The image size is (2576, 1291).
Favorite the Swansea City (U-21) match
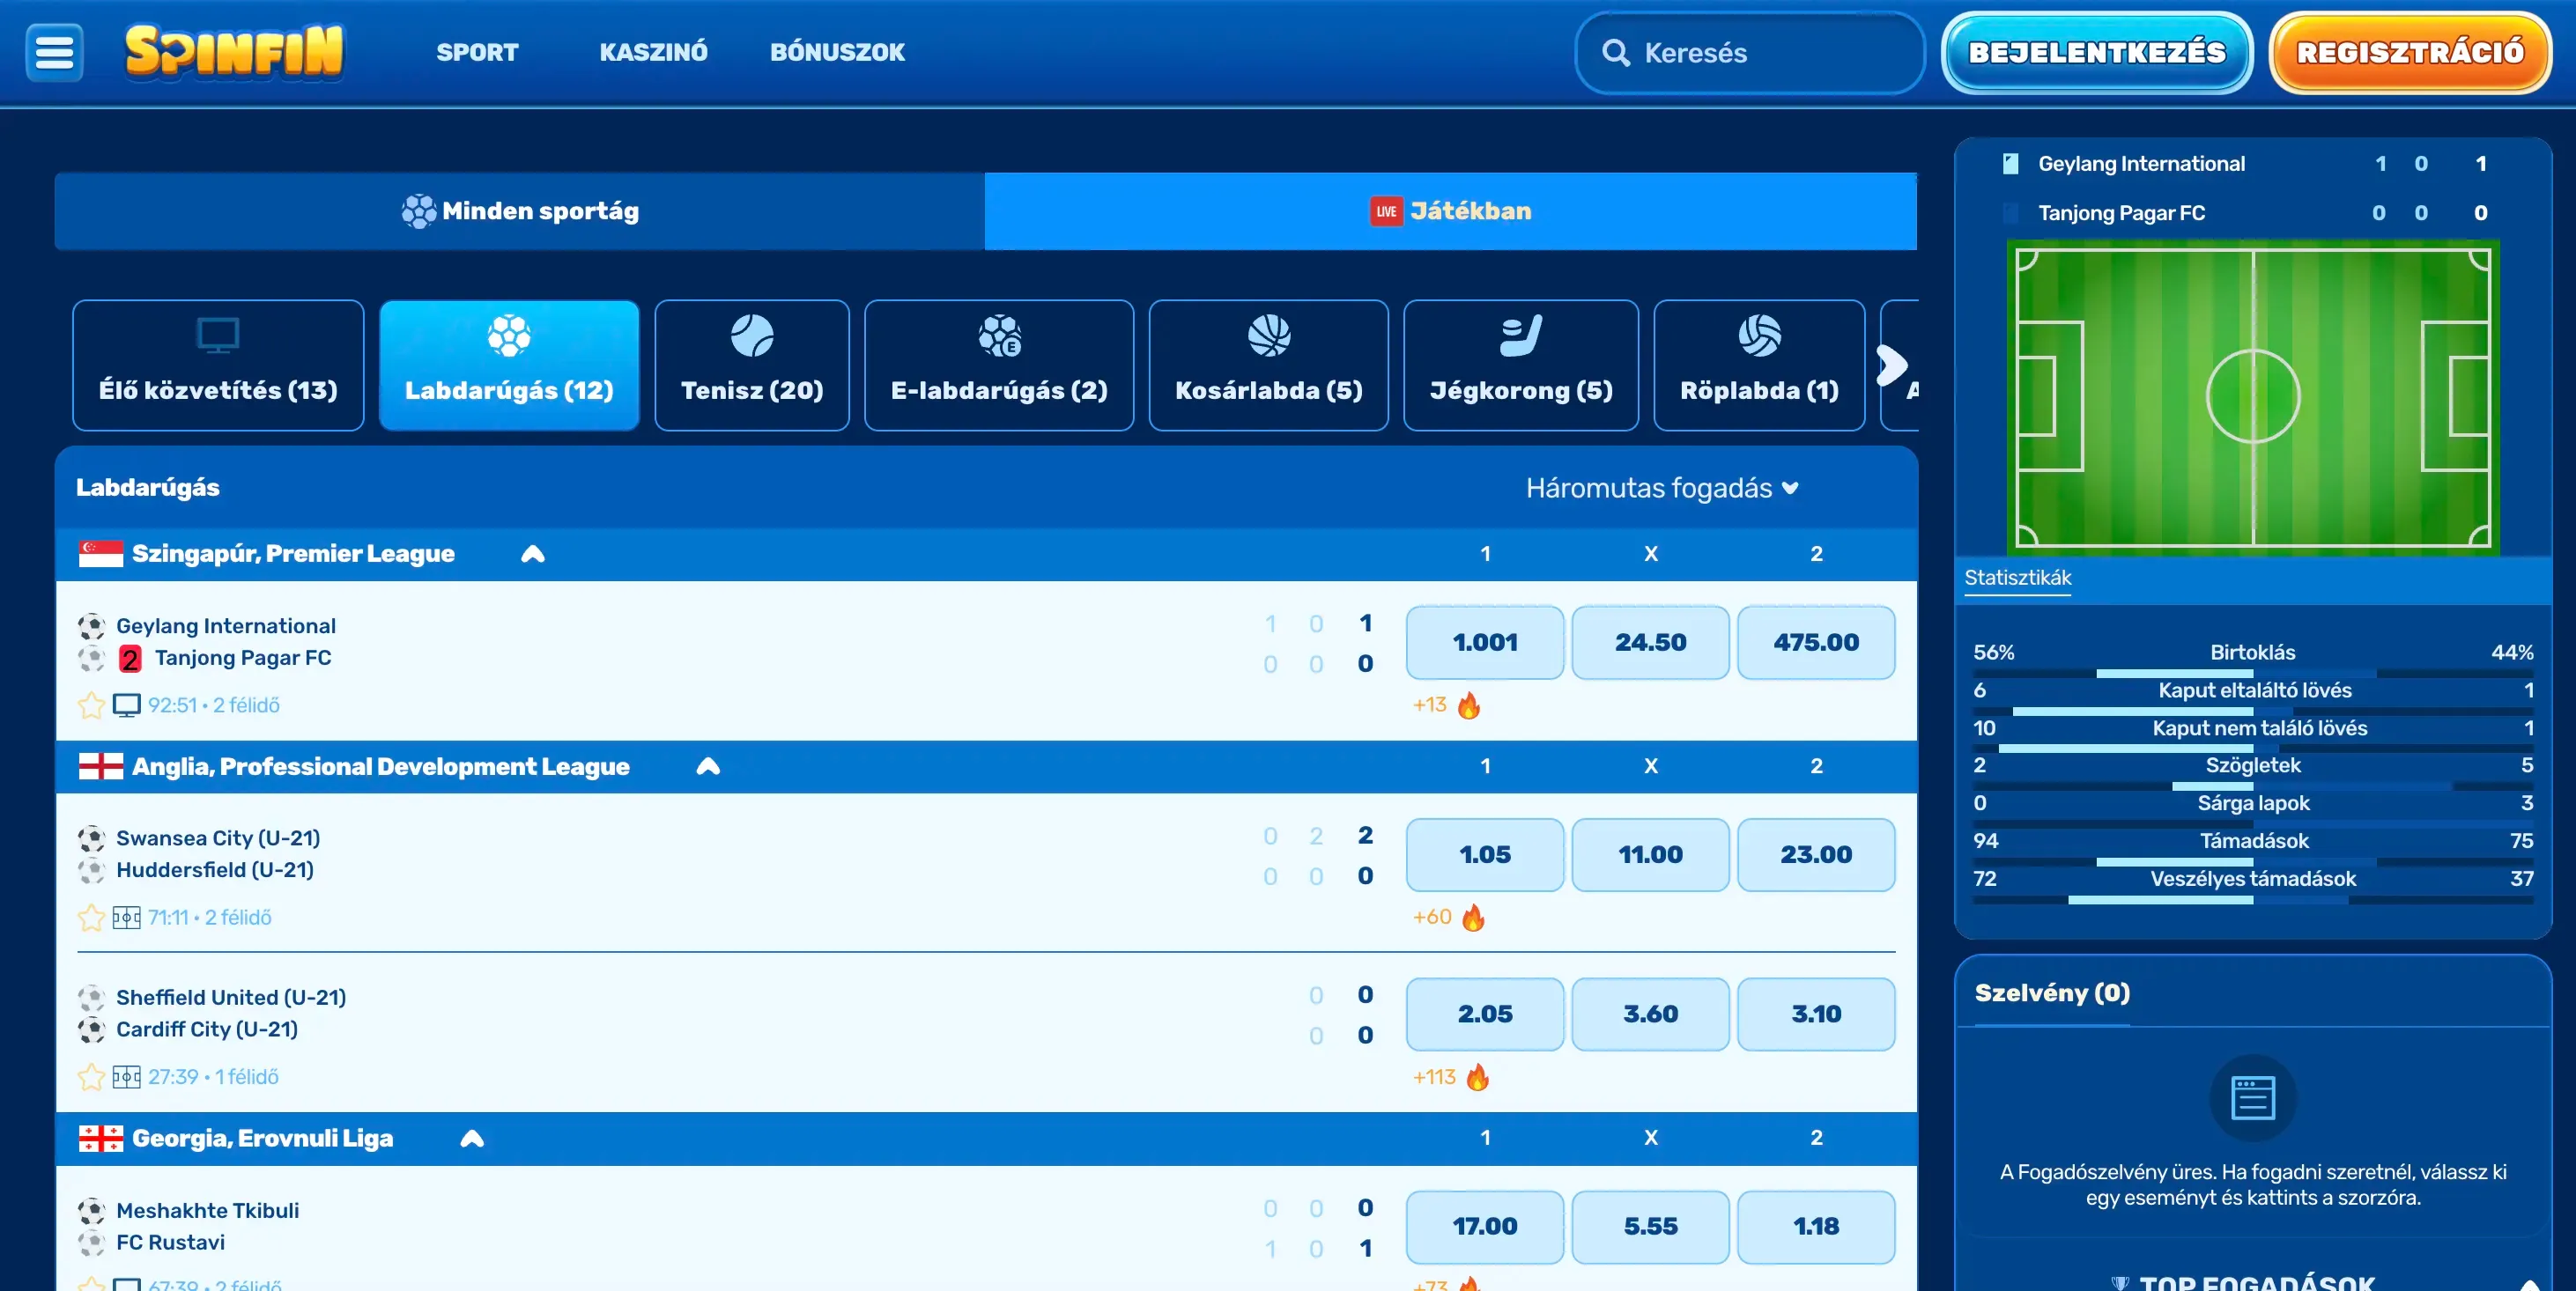(x=91, y=918)
